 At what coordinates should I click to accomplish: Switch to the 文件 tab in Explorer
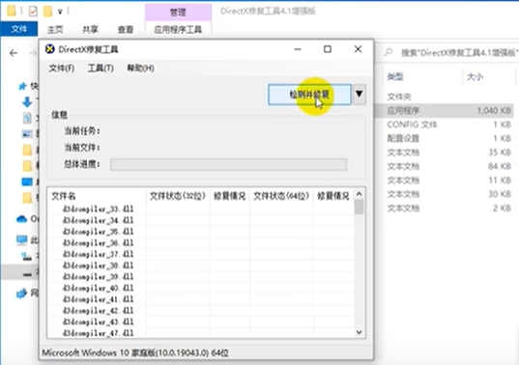coord(19,29)
